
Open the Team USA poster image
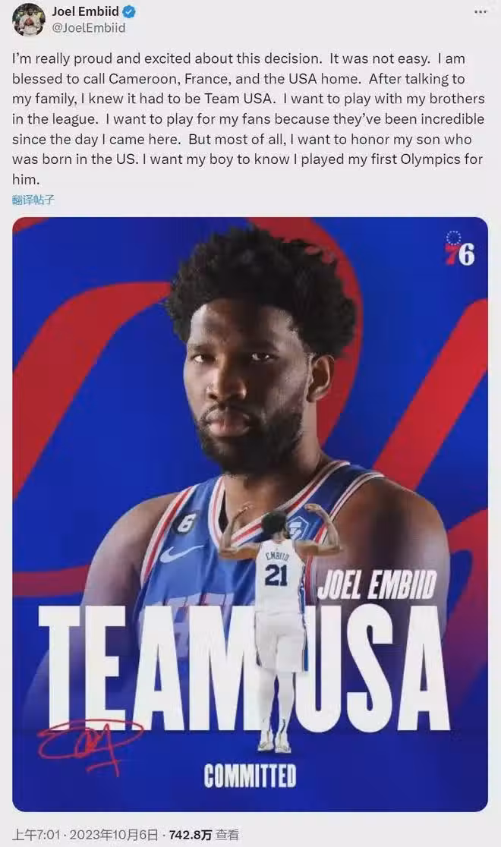click(250, 515)
